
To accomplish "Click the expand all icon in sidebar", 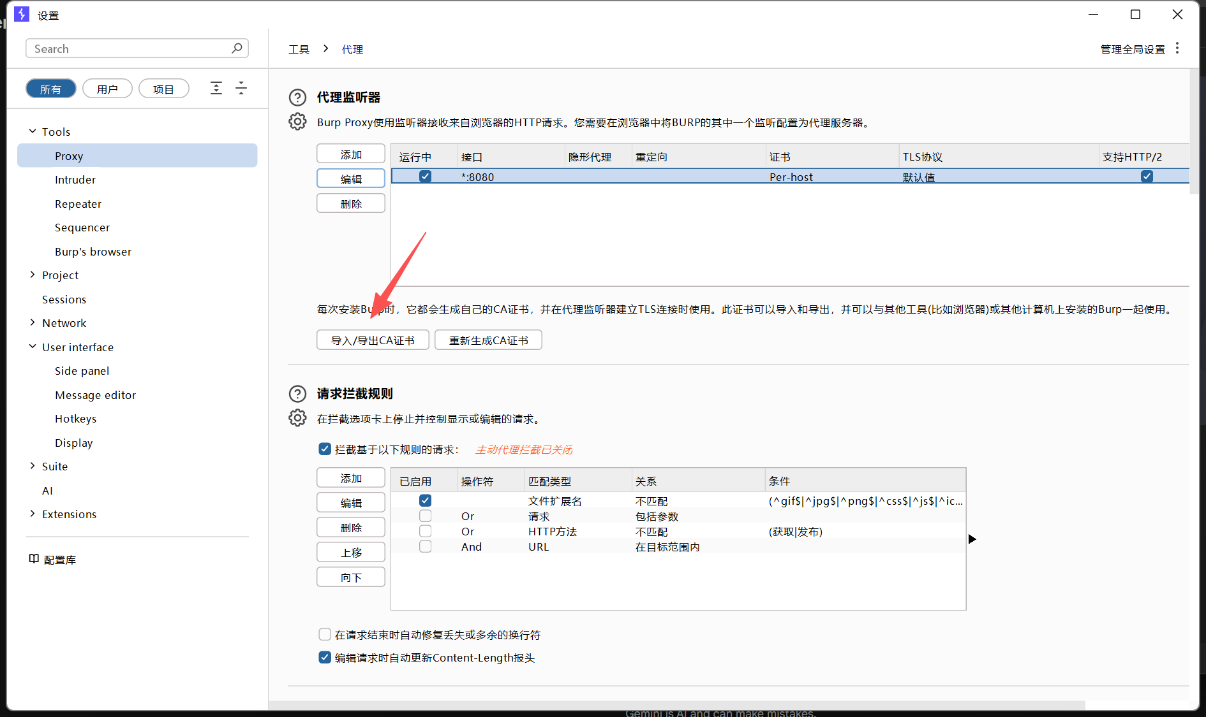I will point(216,89).
